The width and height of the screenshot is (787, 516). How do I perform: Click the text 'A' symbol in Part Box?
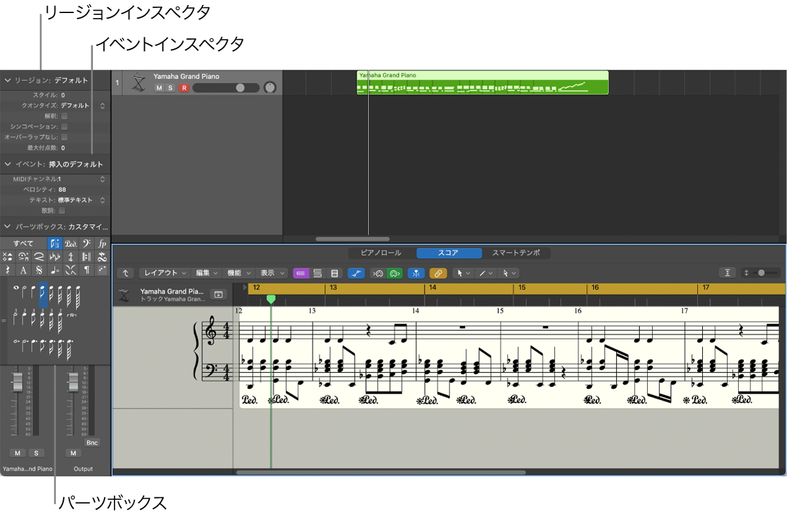click(x=24, y=270)
